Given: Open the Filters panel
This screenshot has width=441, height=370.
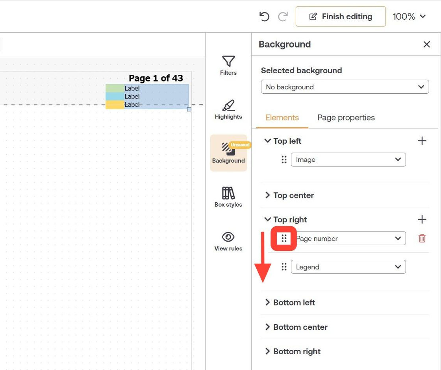Looking at the screenshot, I should click(228, 65).
